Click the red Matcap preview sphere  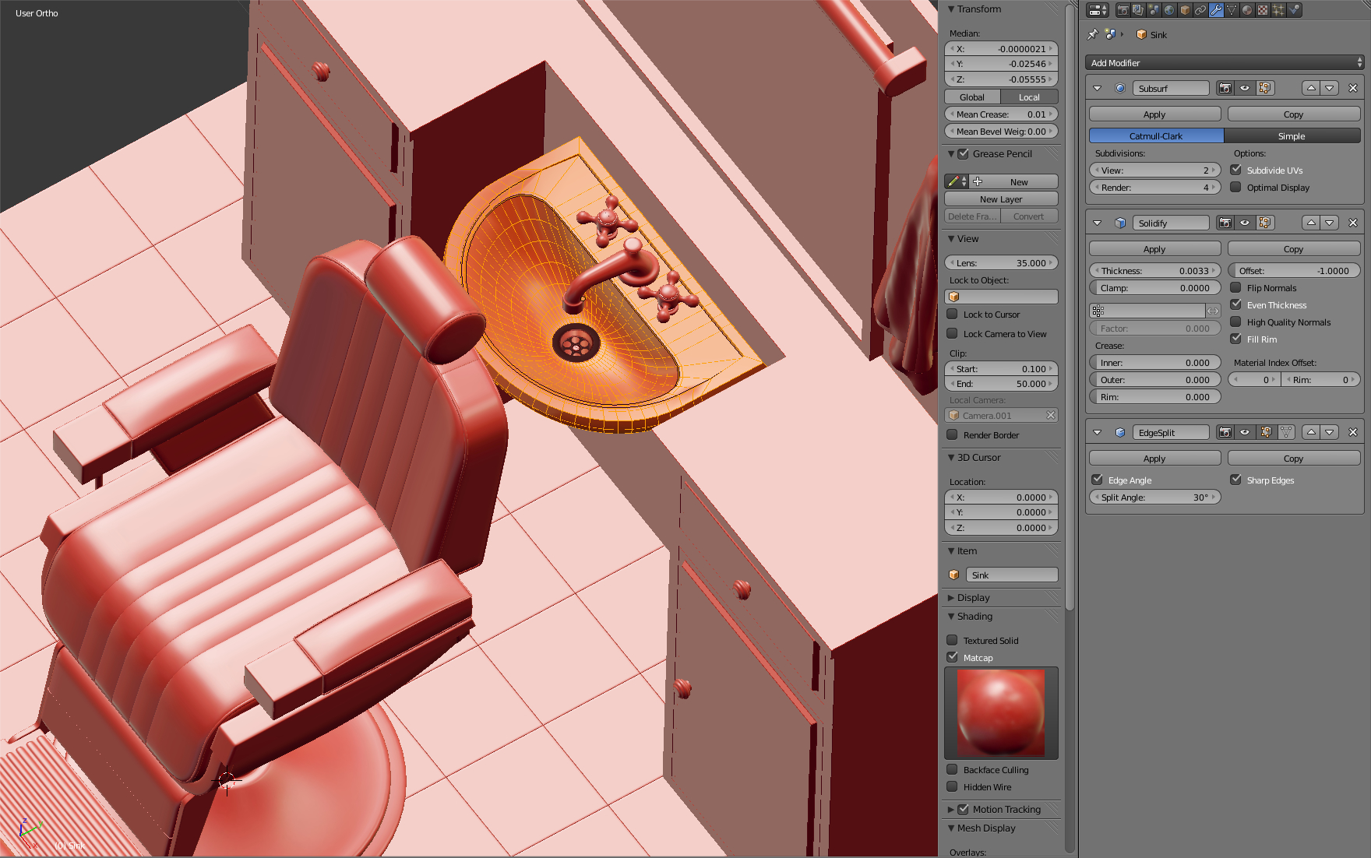tap(1001, 712)
